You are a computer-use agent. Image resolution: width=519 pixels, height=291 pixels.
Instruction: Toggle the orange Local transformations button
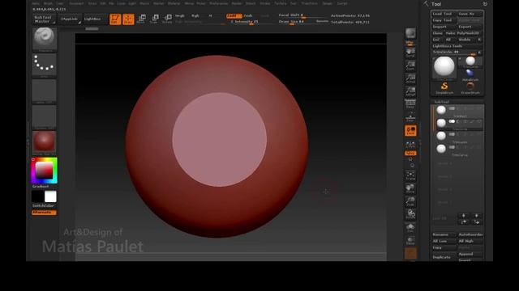click(410, 131)
